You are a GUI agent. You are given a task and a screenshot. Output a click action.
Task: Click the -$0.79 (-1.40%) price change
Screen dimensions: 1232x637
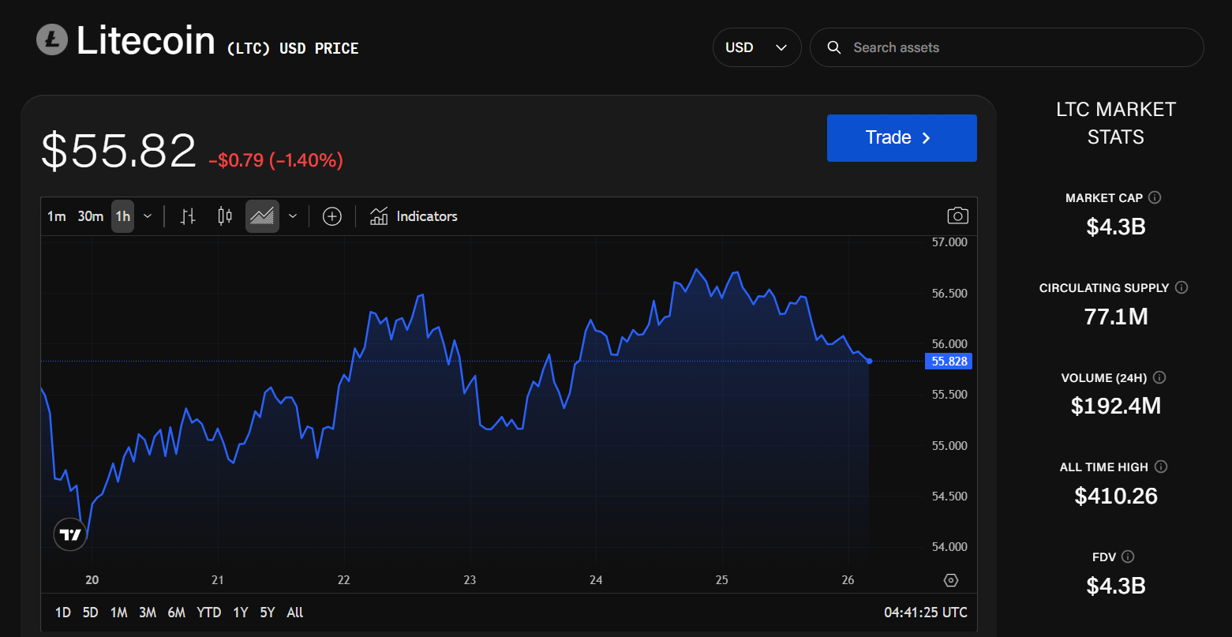point(275,160)
